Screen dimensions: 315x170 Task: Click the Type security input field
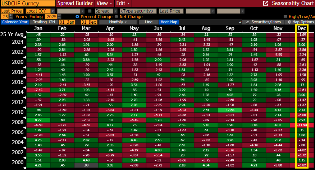pos(138,11)
